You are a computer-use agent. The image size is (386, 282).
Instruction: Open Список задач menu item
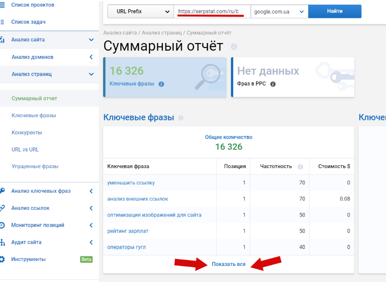28,22
